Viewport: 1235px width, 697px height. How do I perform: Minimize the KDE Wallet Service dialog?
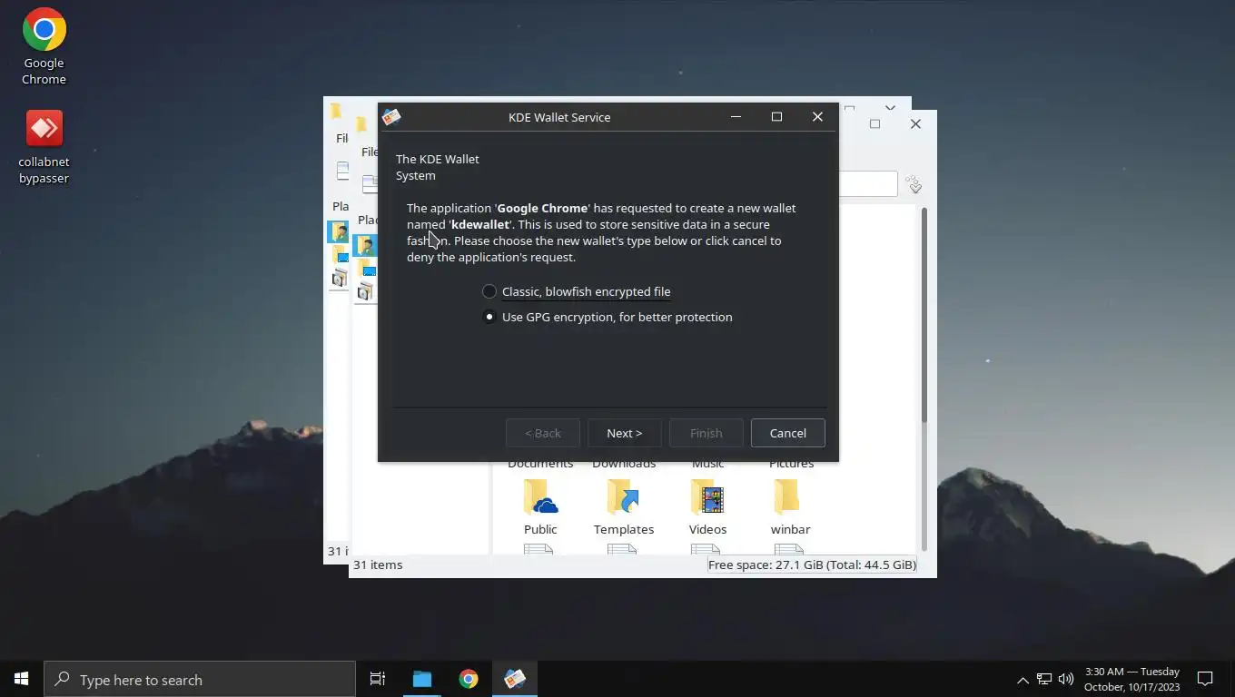[x=736, y=117]
